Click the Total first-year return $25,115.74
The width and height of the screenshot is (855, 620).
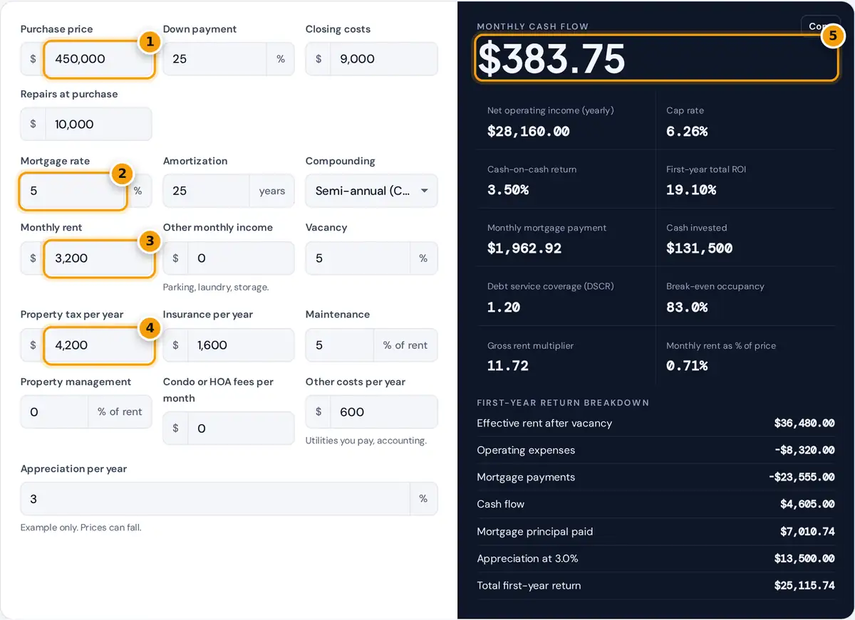point(804,586)
